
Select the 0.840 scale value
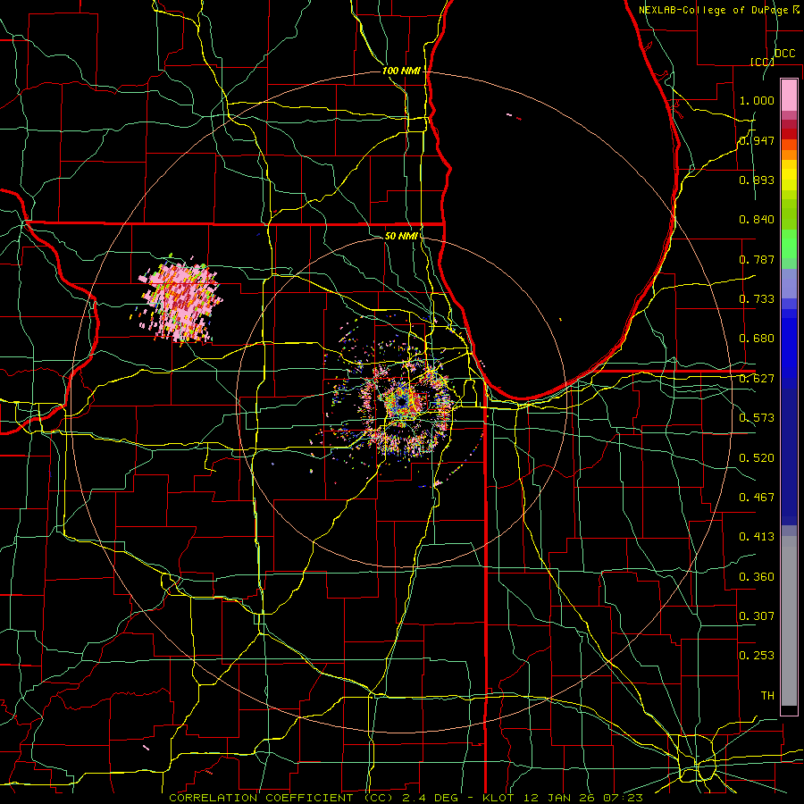(757, 220)
